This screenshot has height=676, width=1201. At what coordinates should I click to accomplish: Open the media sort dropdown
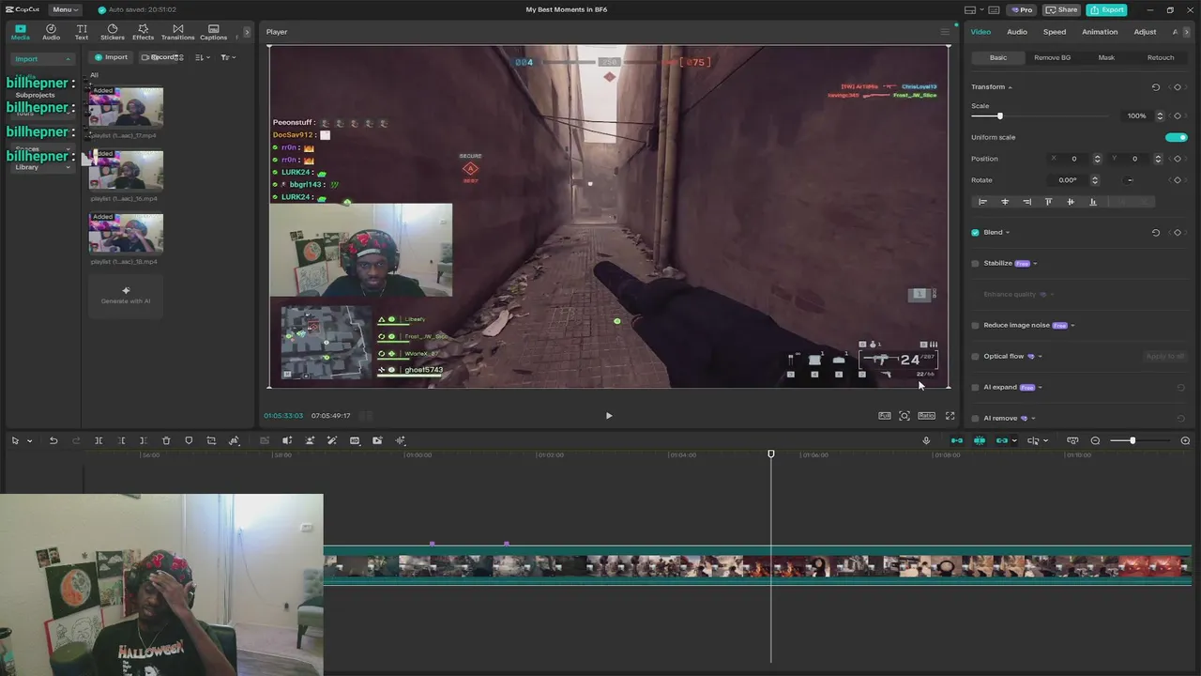201,57
